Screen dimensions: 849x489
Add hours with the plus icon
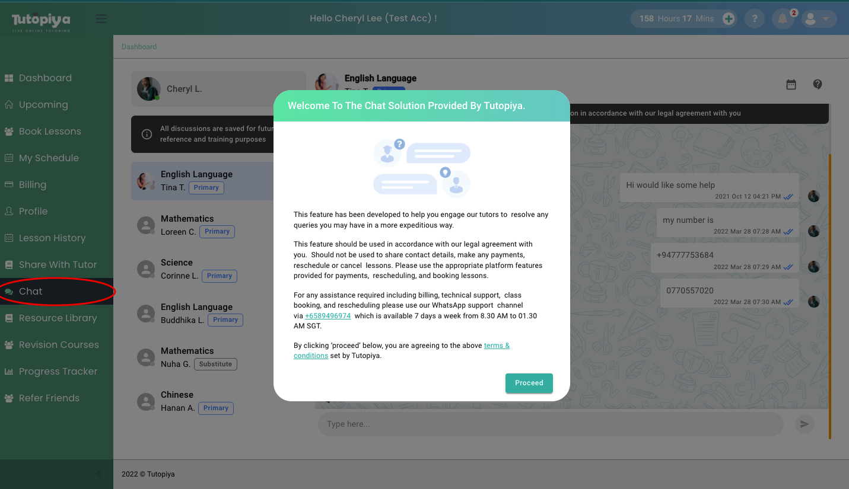point(729,19)
